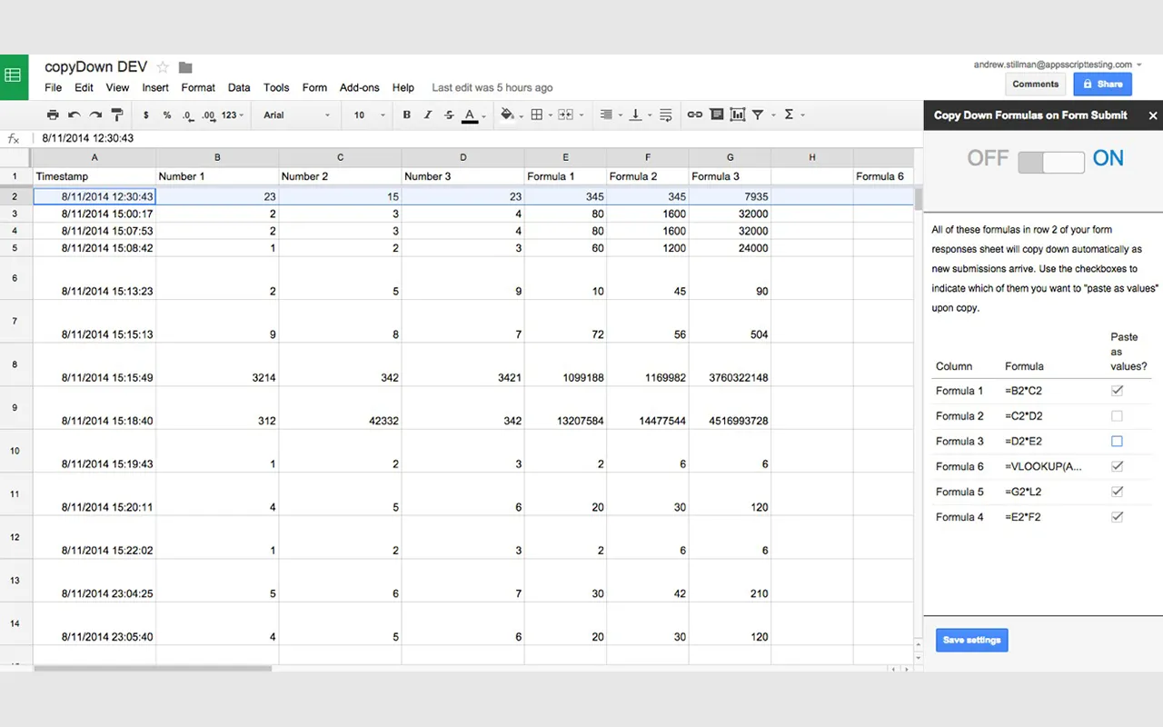Open the Sheets home icon
The height and width of the screenshot is (727, 1163).
click(14, 77)
